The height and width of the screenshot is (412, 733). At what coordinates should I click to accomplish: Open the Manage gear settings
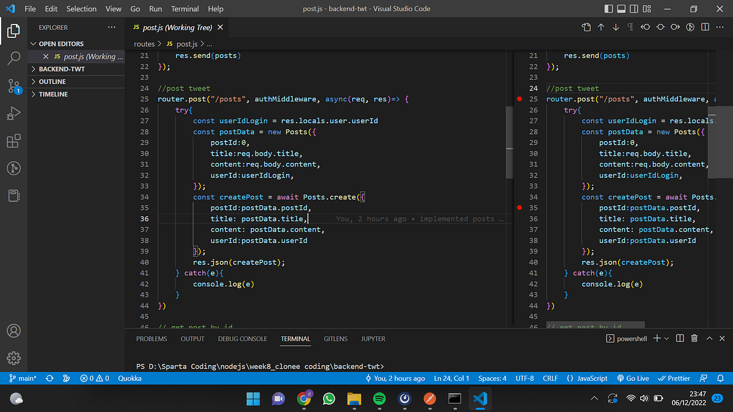point(13,358)
